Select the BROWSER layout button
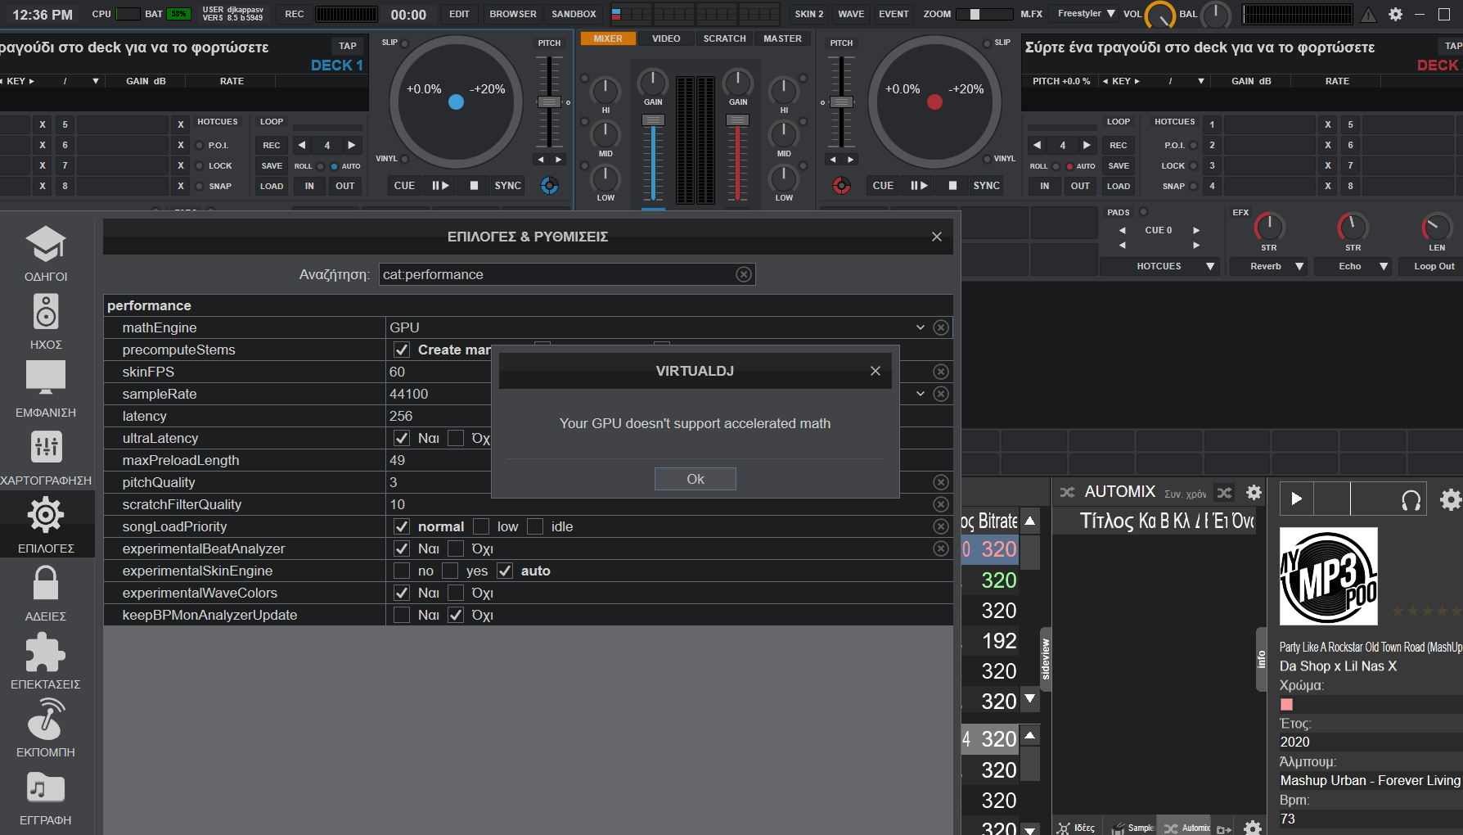Screen dimensions: 1463x835 [513, 14]
